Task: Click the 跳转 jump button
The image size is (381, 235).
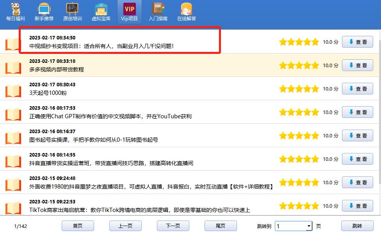Action: (357, 226)
